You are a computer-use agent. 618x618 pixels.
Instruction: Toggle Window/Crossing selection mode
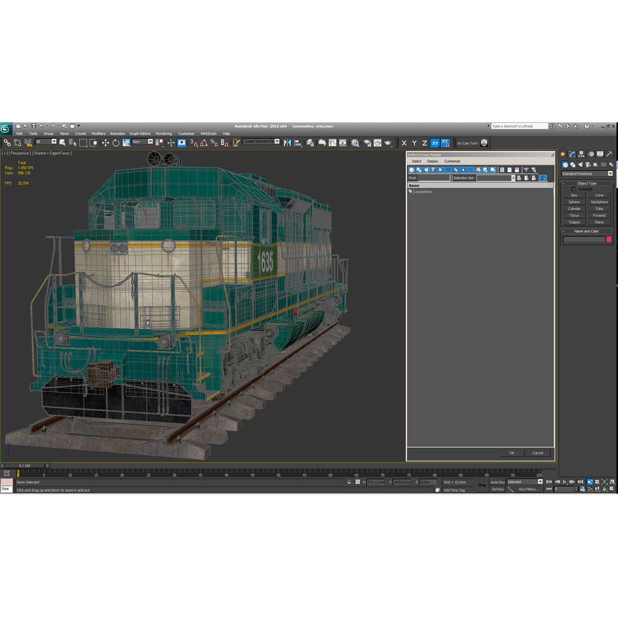pyautogui.click(x=93, y=142)
